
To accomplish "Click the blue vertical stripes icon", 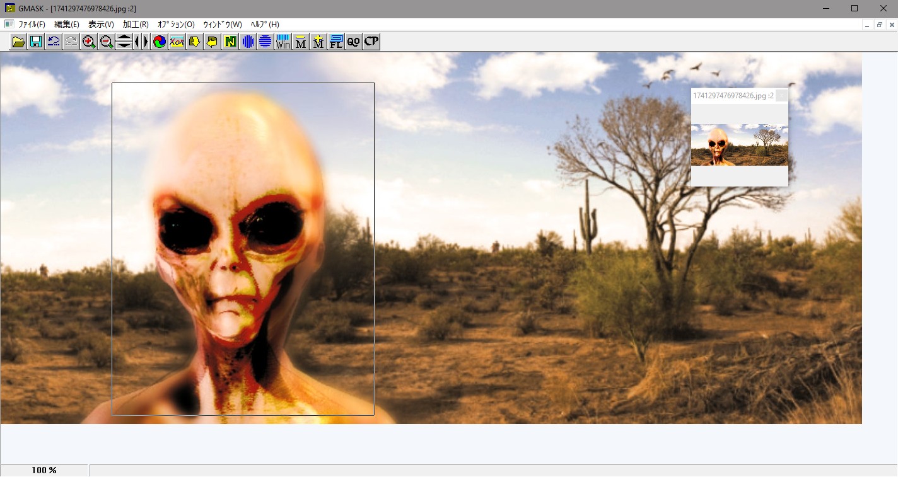I will click(248, 42).
